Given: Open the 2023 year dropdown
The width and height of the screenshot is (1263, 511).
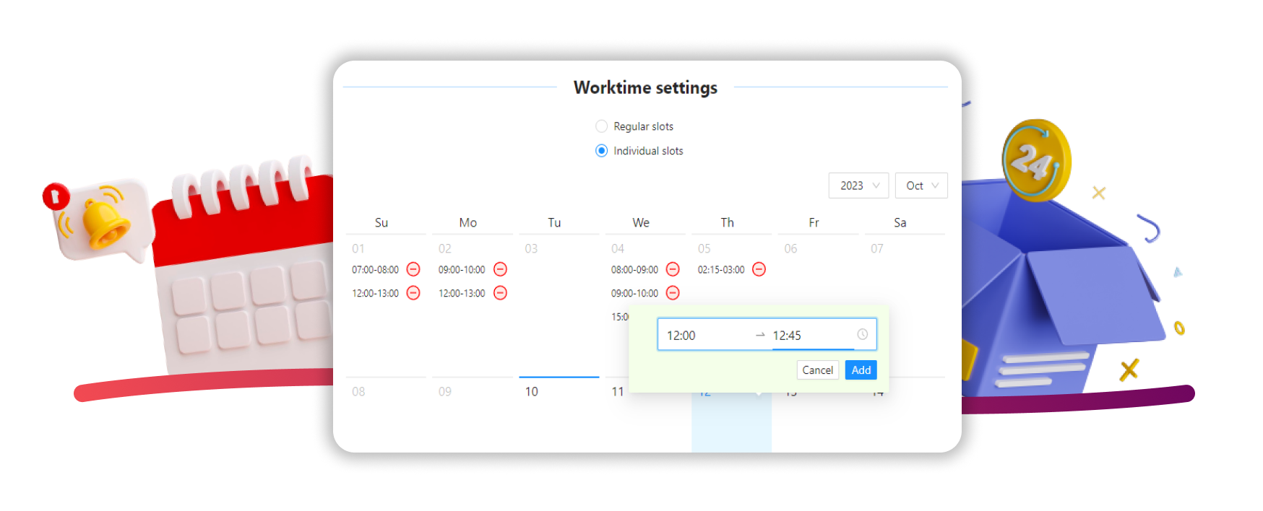Looking at the screenshot, I should 858,185.
